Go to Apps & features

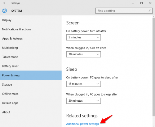31,39
